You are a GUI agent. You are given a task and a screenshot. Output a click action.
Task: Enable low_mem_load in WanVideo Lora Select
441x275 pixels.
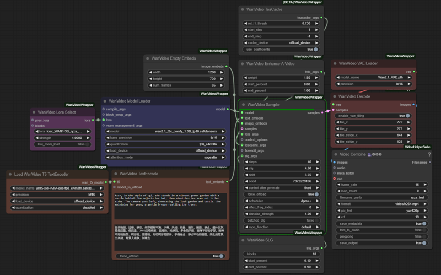(88, 144)
